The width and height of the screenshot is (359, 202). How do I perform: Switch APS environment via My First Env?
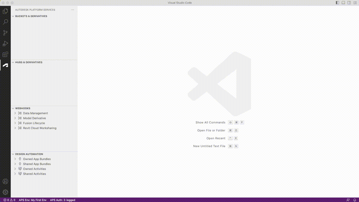point(33,200)
